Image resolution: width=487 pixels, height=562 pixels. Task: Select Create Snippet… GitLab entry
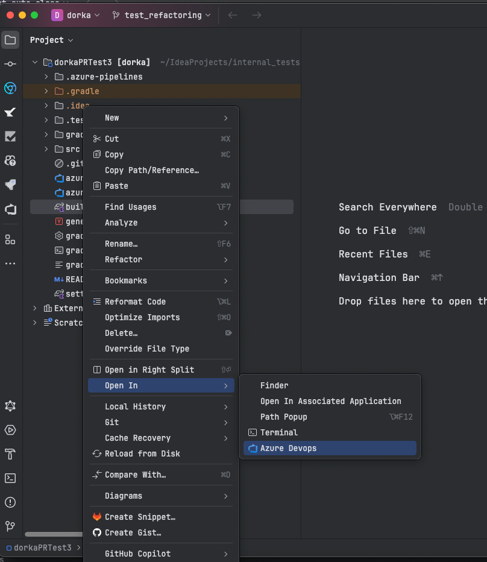pos(161,517)
